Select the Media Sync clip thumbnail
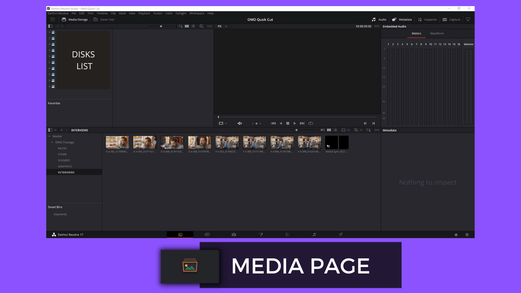Viewport: 521px width, 293px height. click(x=337, y=142)
